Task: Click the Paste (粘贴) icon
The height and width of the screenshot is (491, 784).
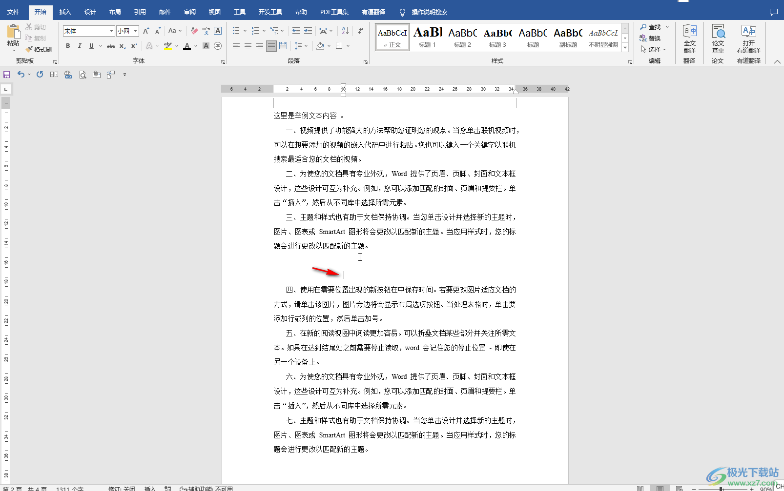Action: tap(13, 32)
